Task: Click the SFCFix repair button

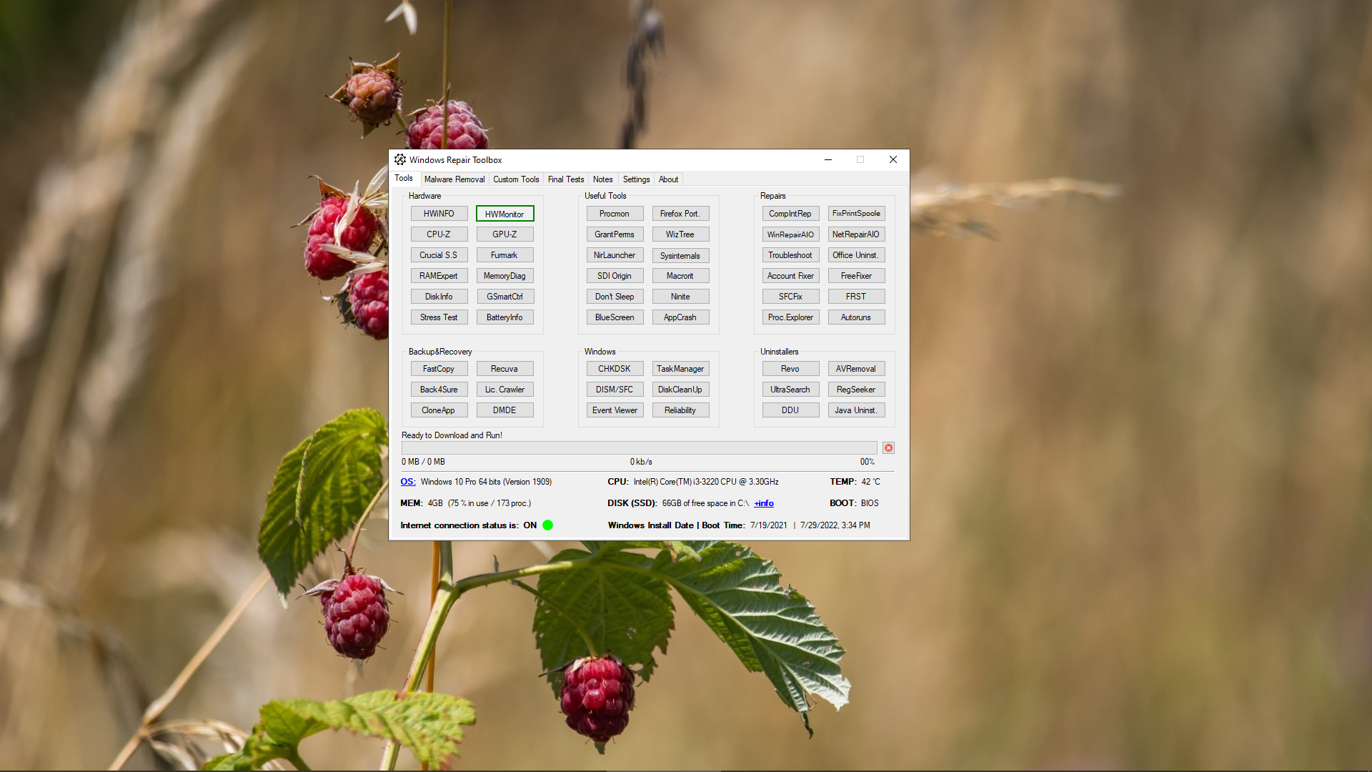Action: 790,297
